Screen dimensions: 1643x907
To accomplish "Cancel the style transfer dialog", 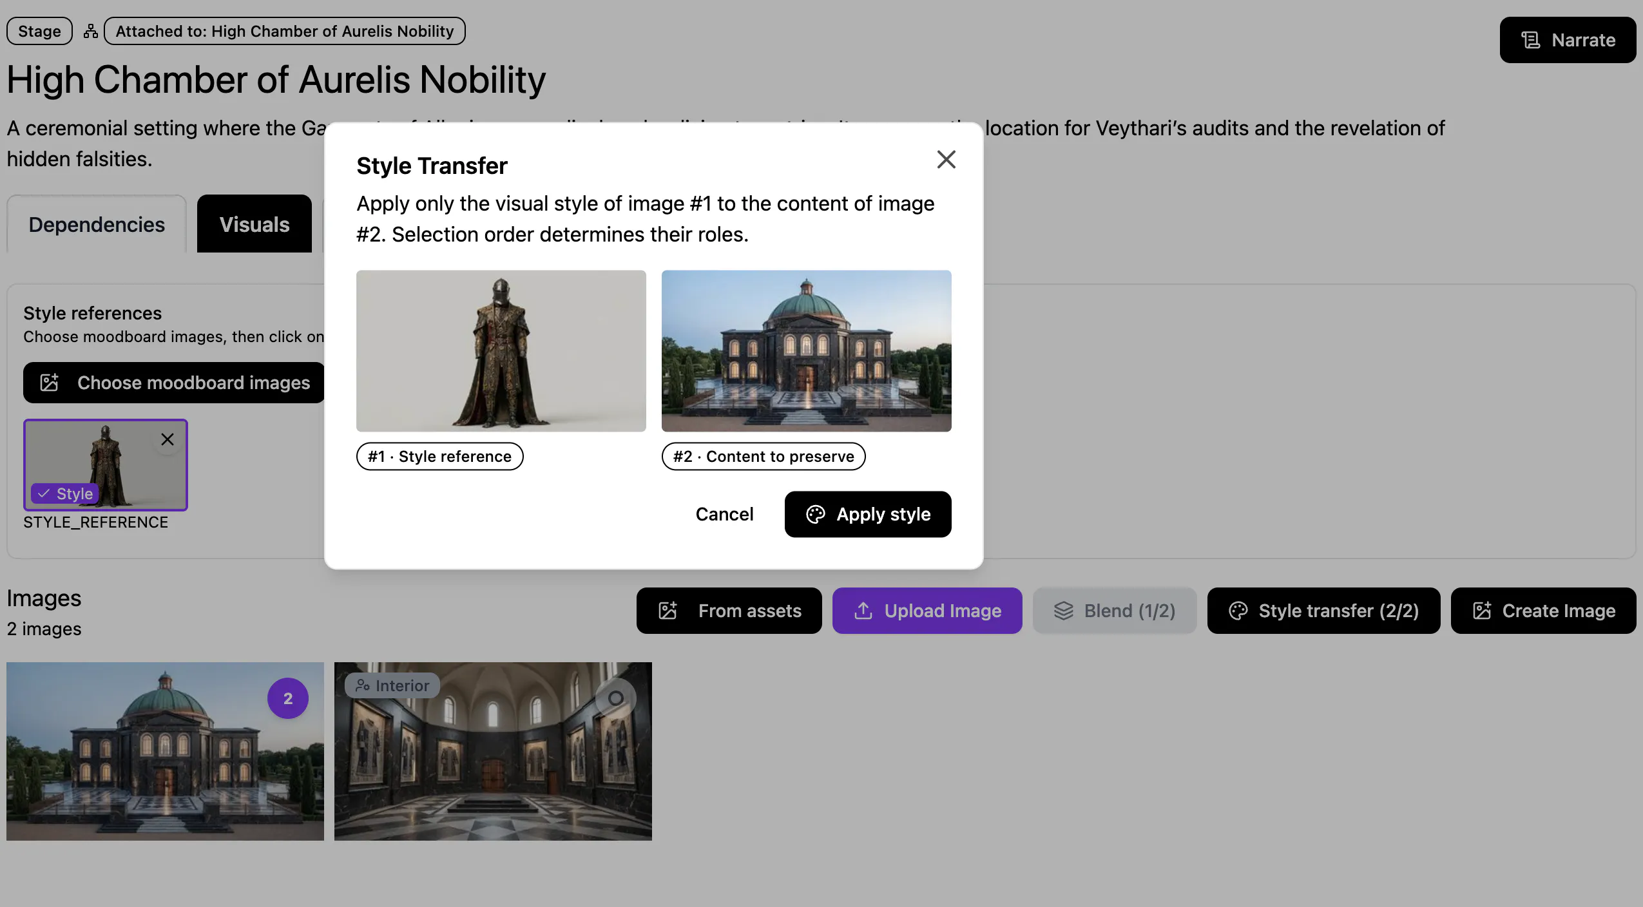I will click(x=724, y=514).
